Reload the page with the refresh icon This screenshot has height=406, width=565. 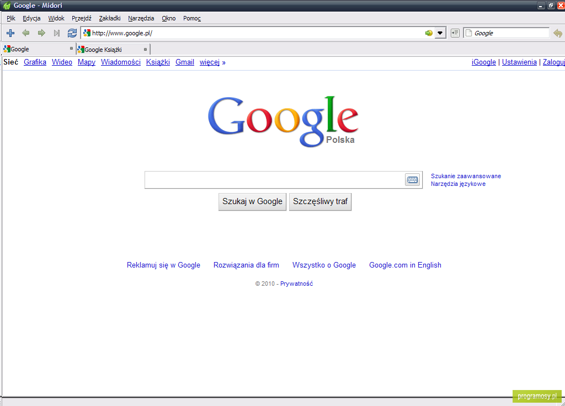pyautogui.click(x=72, y=33)
